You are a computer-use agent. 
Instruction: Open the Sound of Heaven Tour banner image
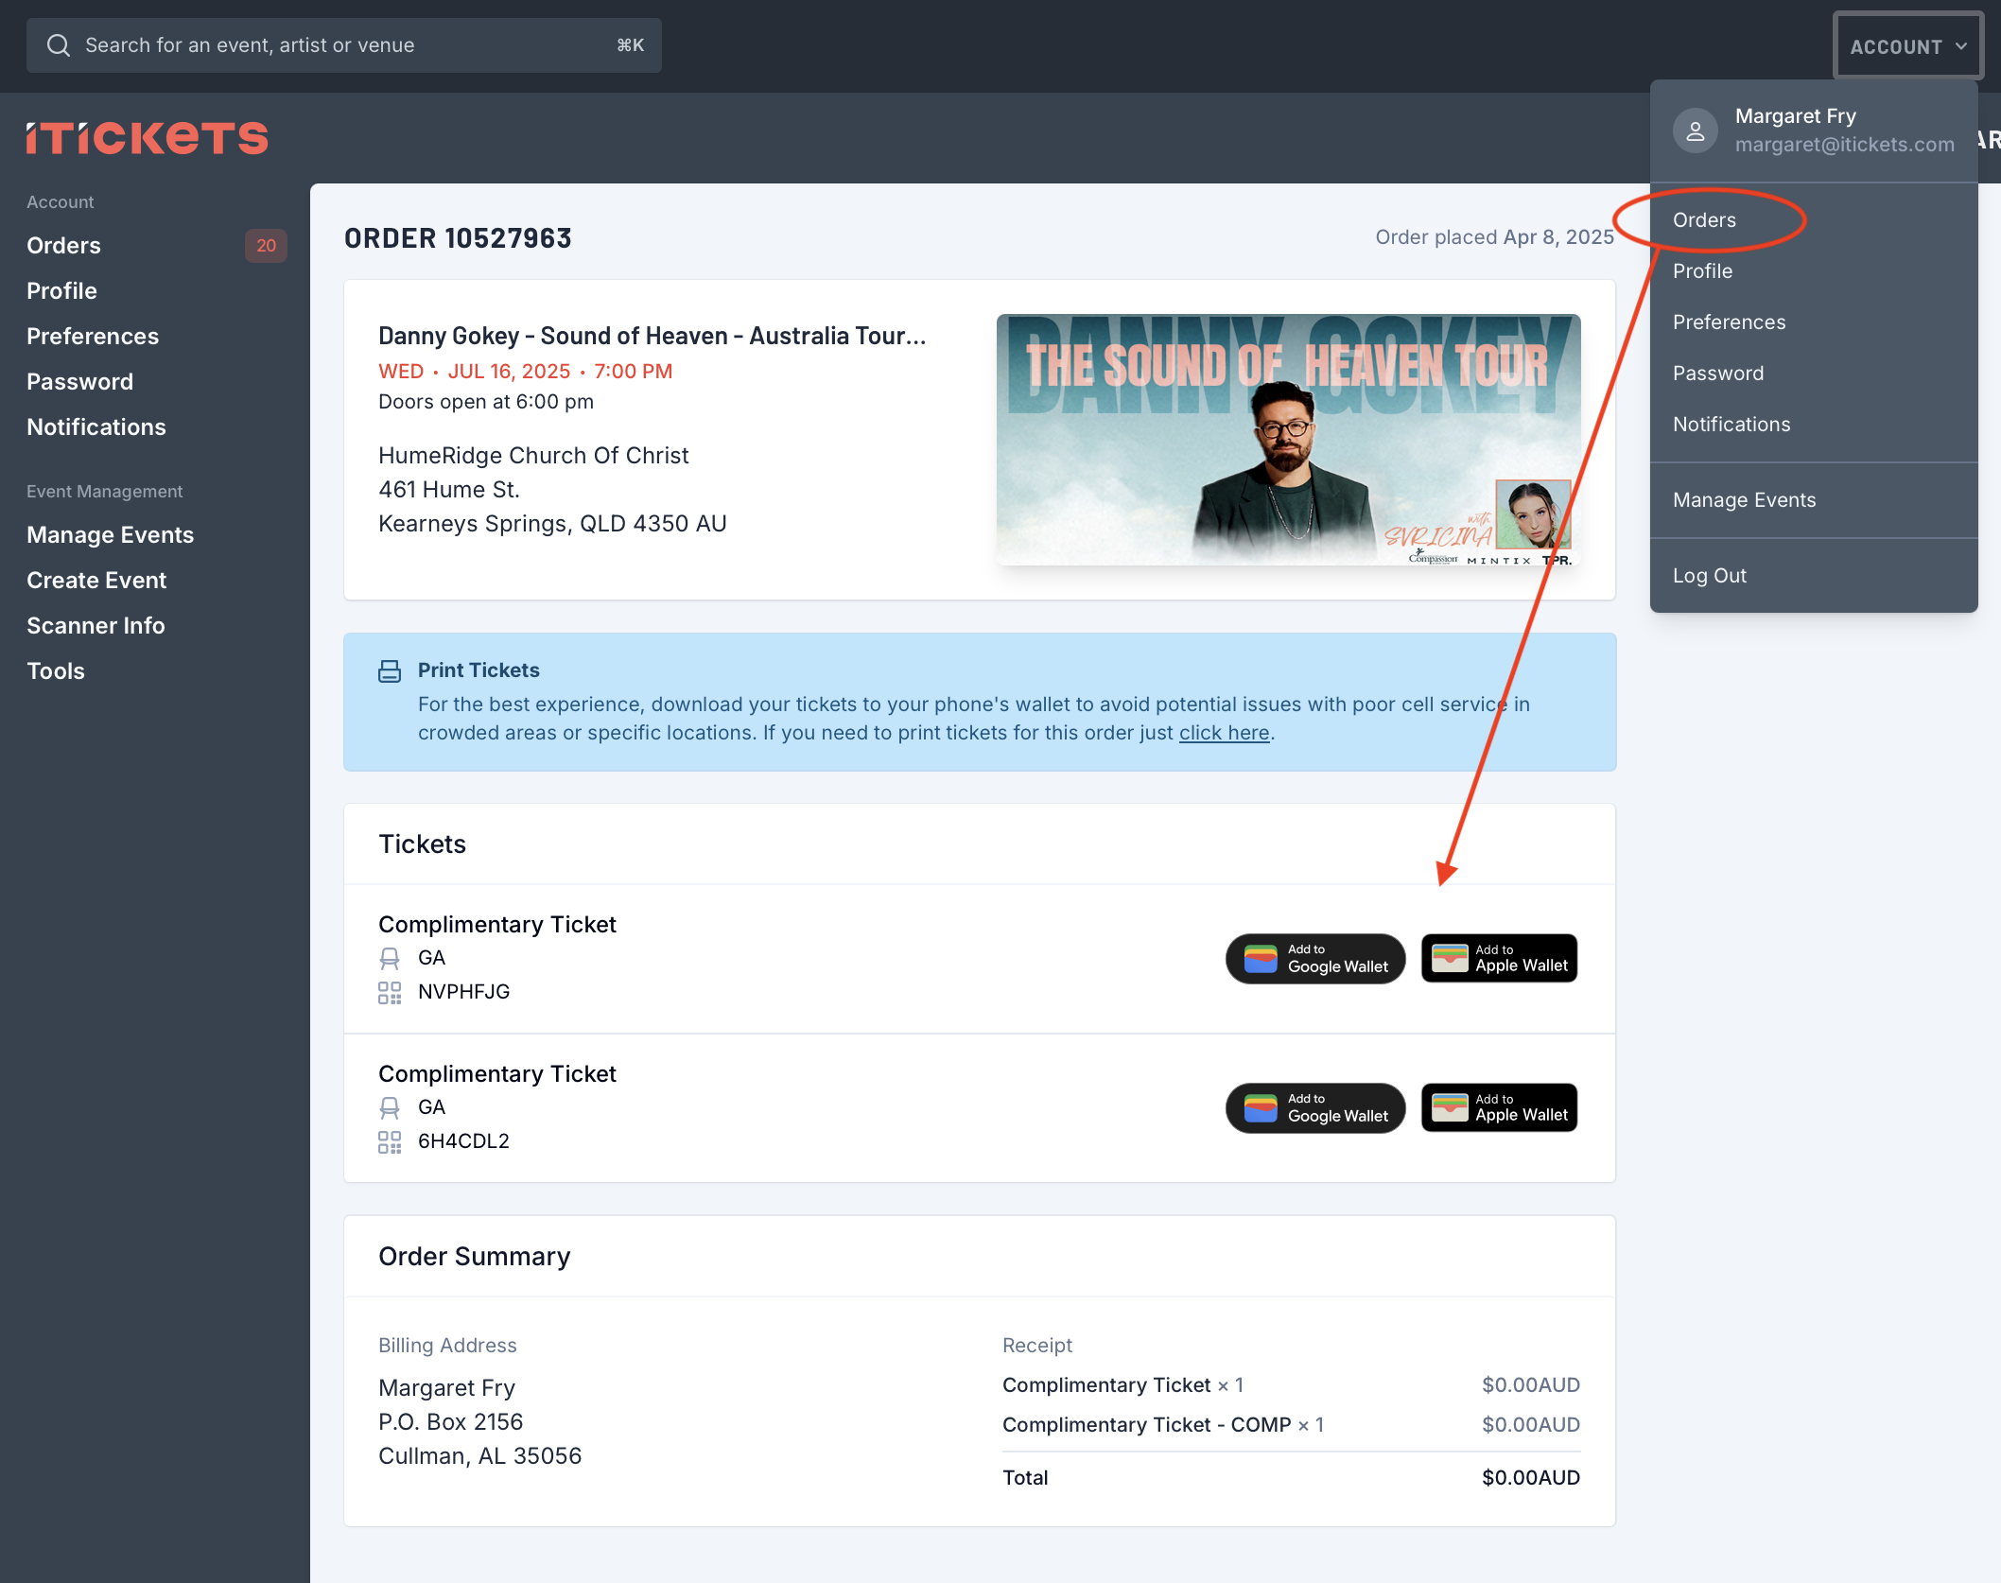1288,440
